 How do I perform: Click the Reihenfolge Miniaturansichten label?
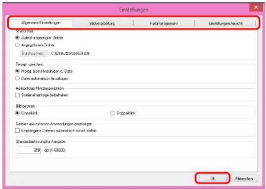pyautogui.click(x=40, y=88)
